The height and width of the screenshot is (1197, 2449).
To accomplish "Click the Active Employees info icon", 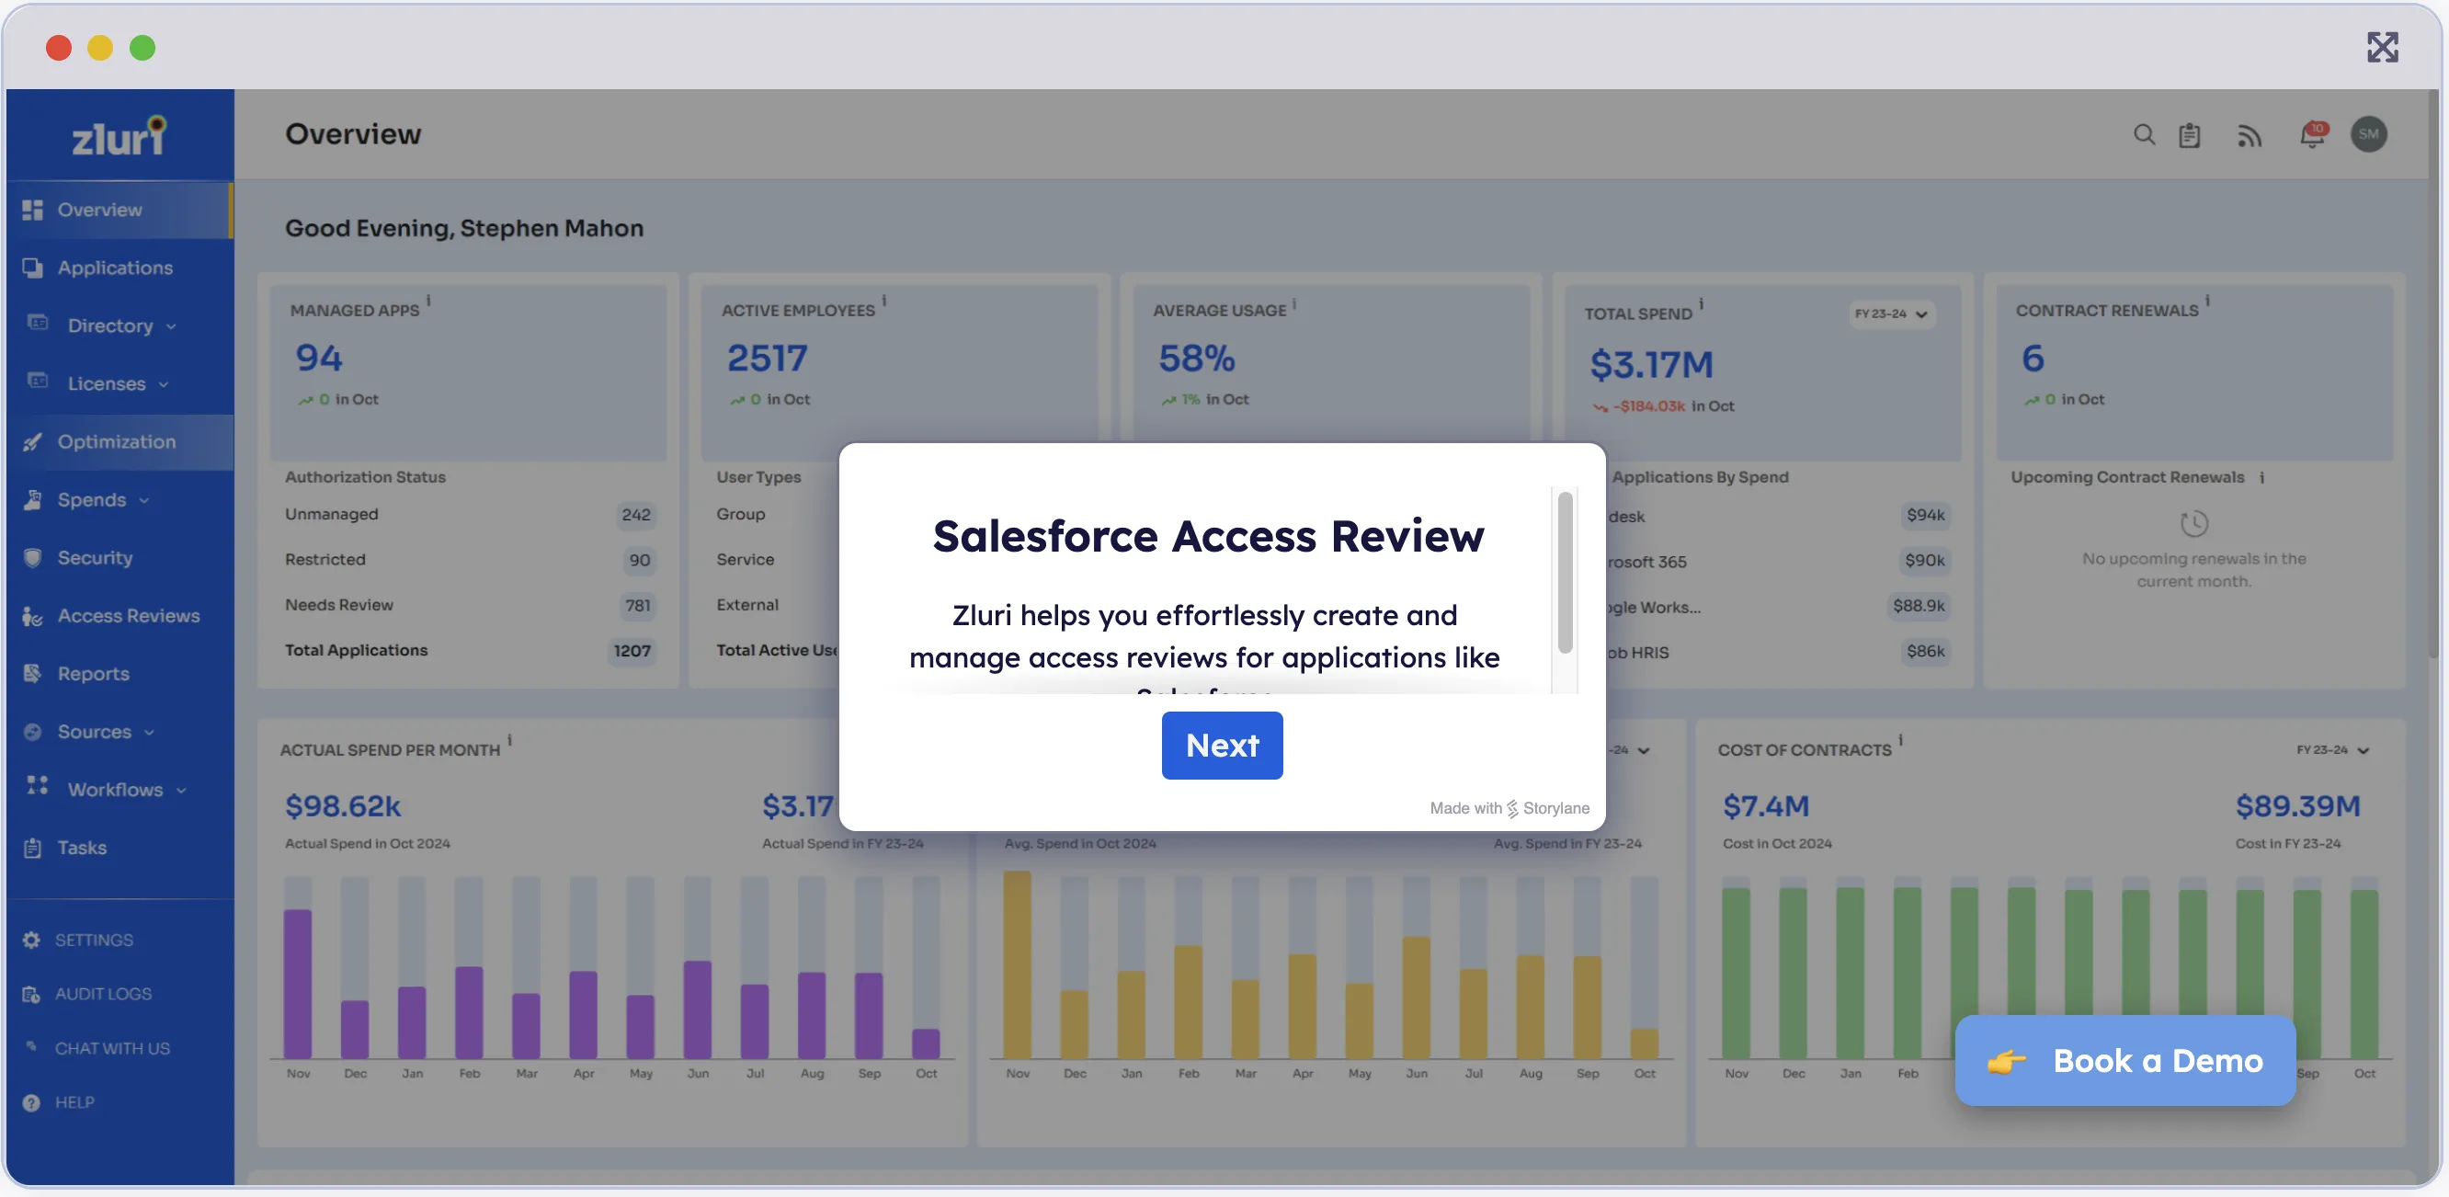I will click(884, 301).
